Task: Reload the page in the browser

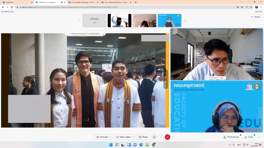Action: point(12,7)
